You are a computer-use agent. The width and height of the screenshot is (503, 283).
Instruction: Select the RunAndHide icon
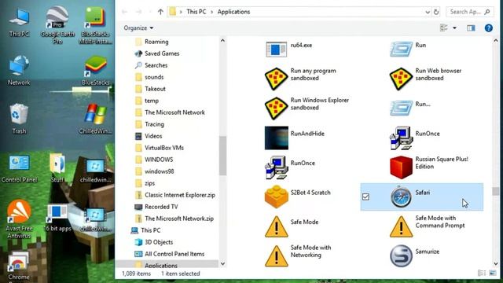point(276,138)
